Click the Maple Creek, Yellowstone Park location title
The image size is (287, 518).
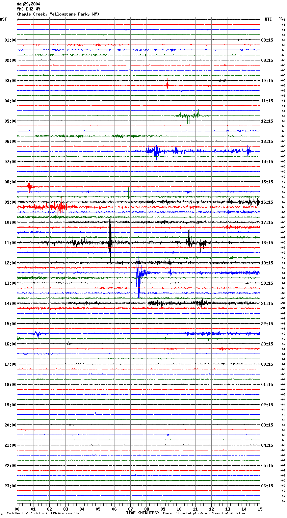[58, 14]
